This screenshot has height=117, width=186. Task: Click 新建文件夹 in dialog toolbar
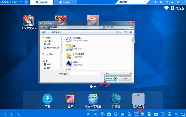point(57,32)
